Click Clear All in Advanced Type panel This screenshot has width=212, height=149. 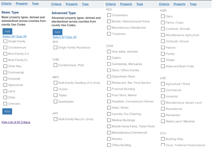click(71, 37)
